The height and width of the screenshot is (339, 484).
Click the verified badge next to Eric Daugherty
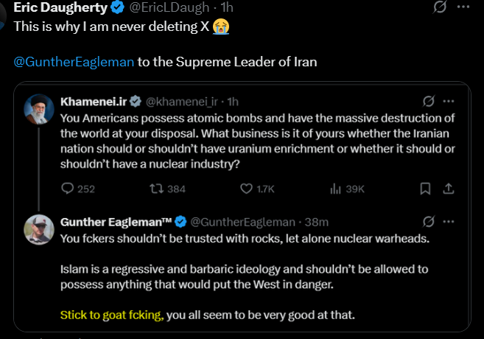(x=116, y=9)
